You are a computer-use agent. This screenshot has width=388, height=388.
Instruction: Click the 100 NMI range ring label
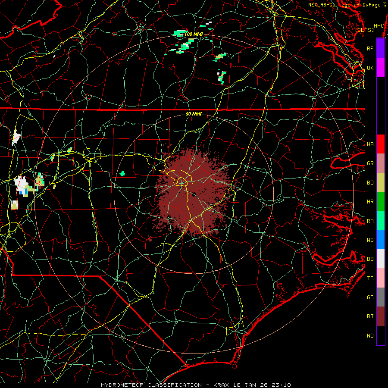[194, 34]
